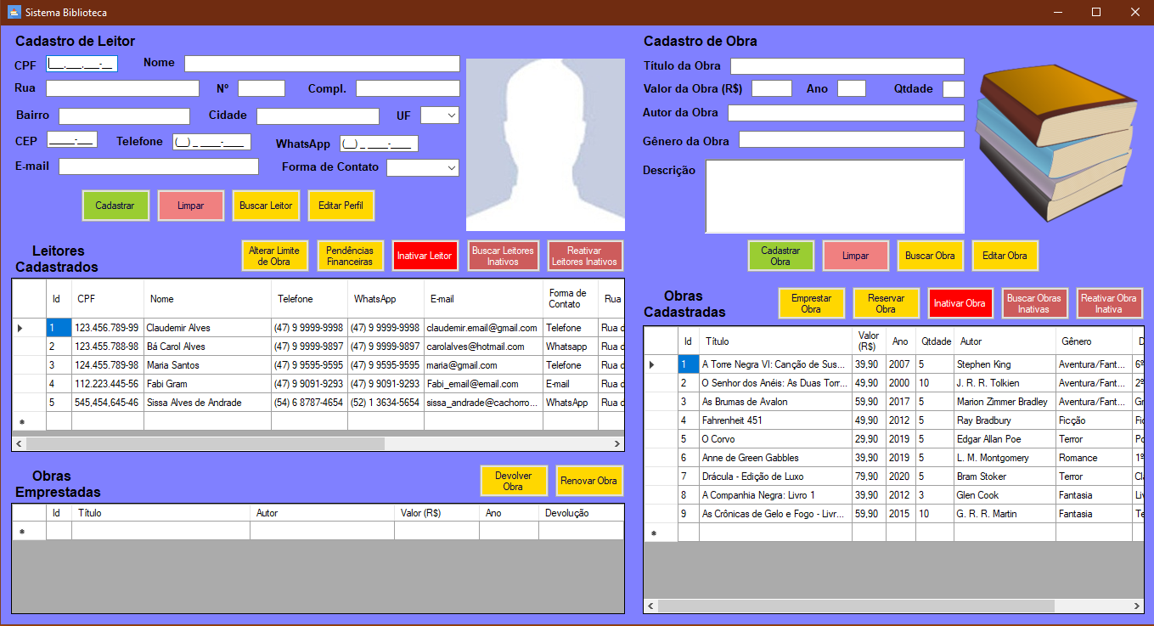Click the Sistema Biblioteca title bar icon
Screen dimensions: 1154x626
coord(14,12)
